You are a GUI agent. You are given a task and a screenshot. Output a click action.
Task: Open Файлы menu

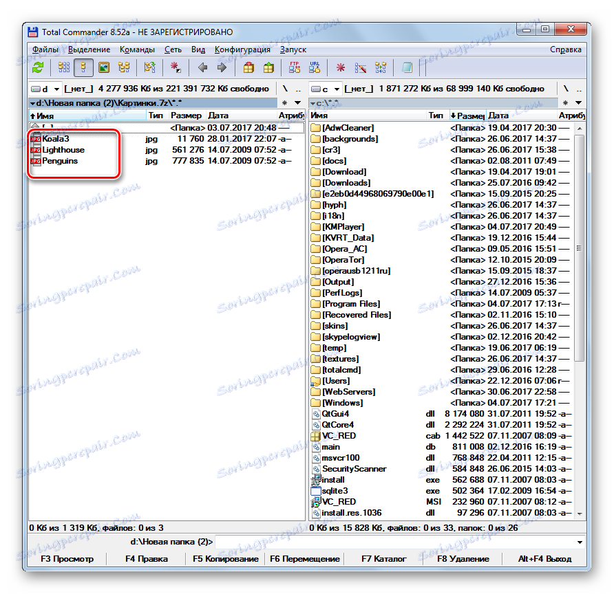tap(45, 49)
